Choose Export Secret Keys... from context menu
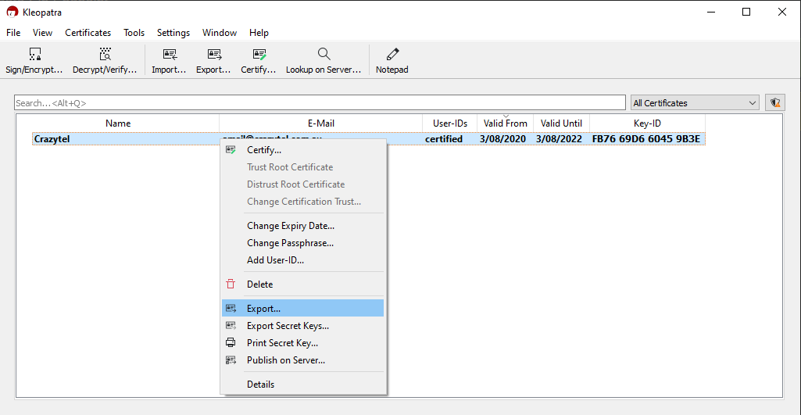 tap(288, 326)
